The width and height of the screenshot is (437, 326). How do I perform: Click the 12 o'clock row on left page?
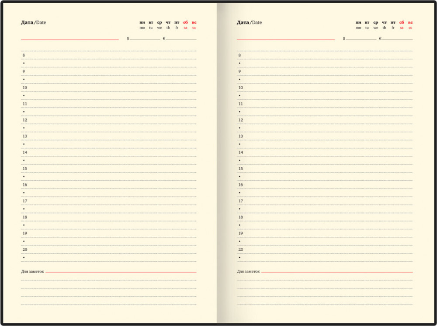109,120
